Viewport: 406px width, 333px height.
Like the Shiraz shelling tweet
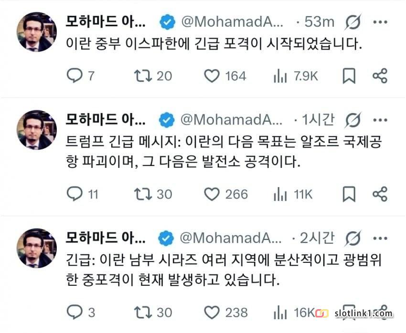[x=212, y=312]
